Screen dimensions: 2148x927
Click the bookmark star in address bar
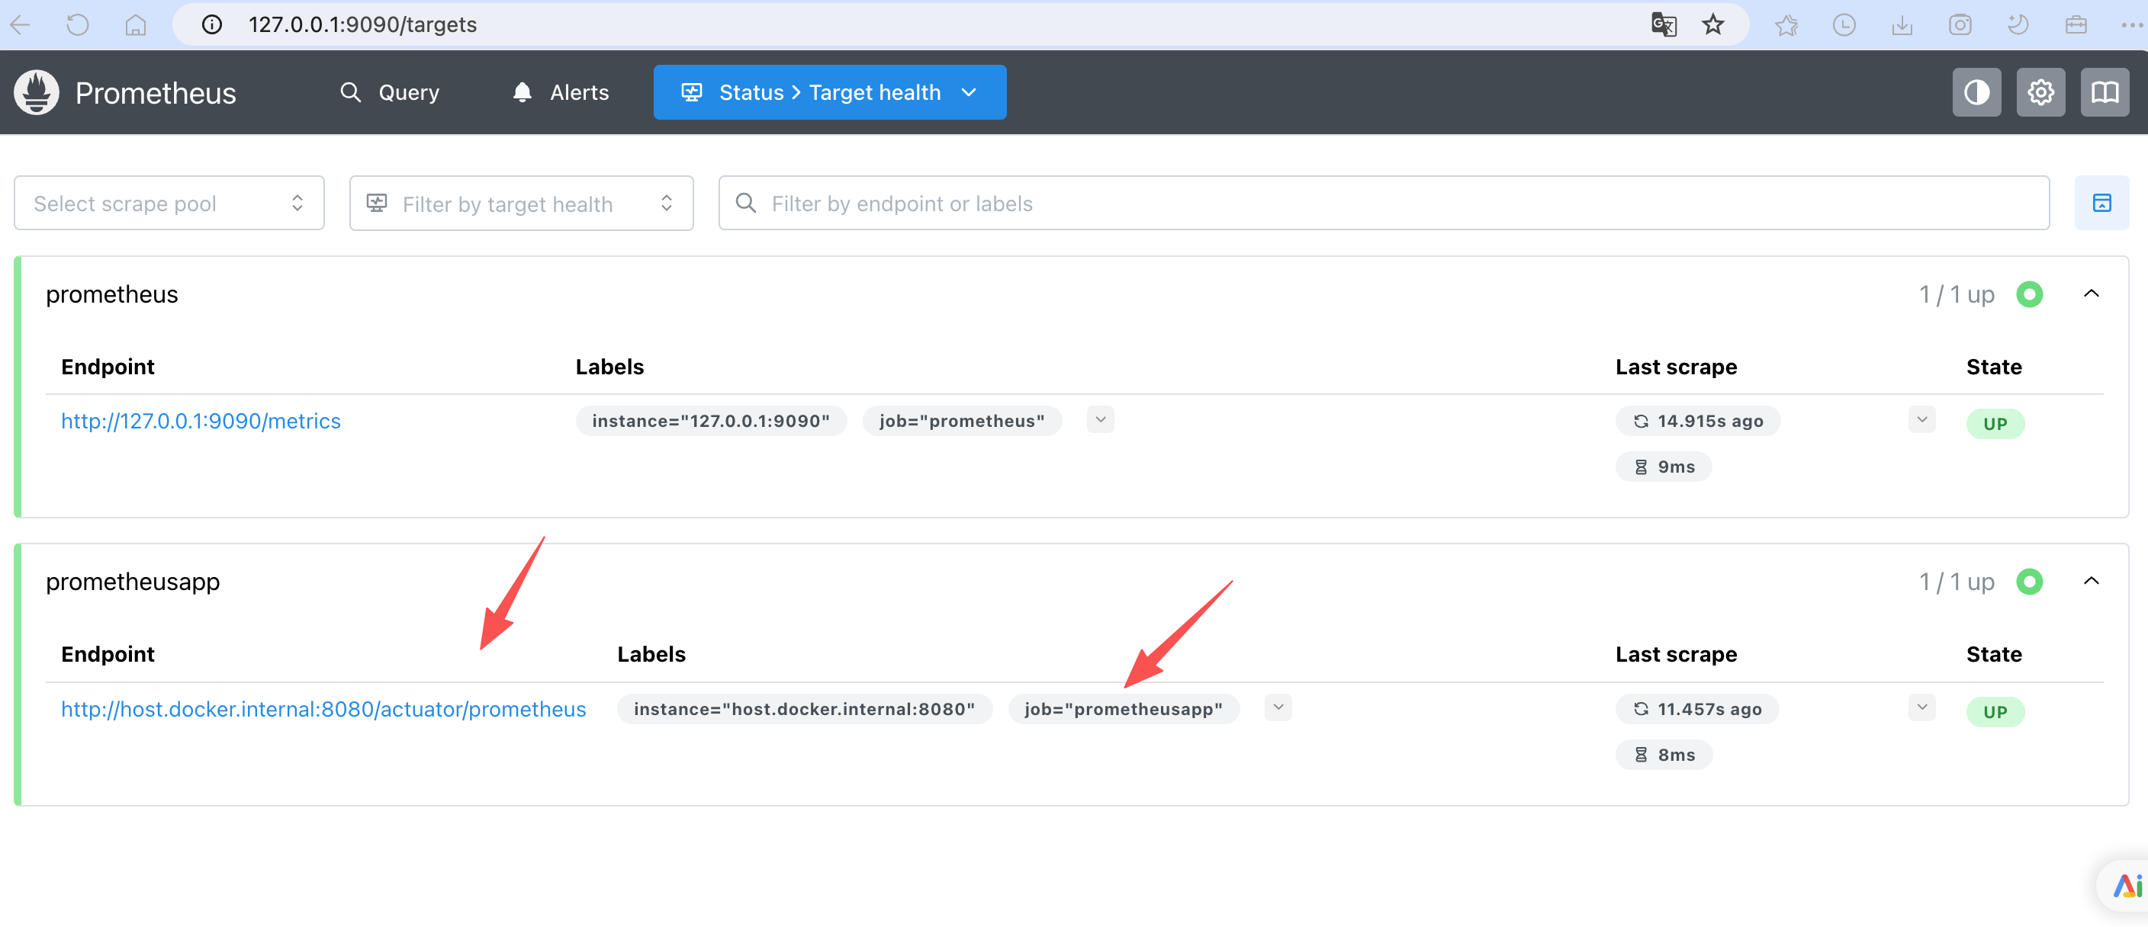pos(1712,25)
